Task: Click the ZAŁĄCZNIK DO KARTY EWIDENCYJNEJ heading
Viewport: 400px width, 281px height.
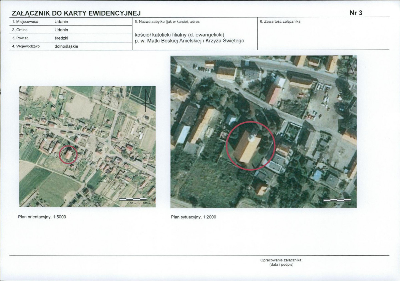Action: click(76, 13)
